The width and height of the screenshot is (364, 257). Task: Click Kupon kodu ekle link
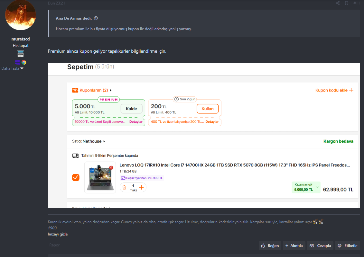331,90
